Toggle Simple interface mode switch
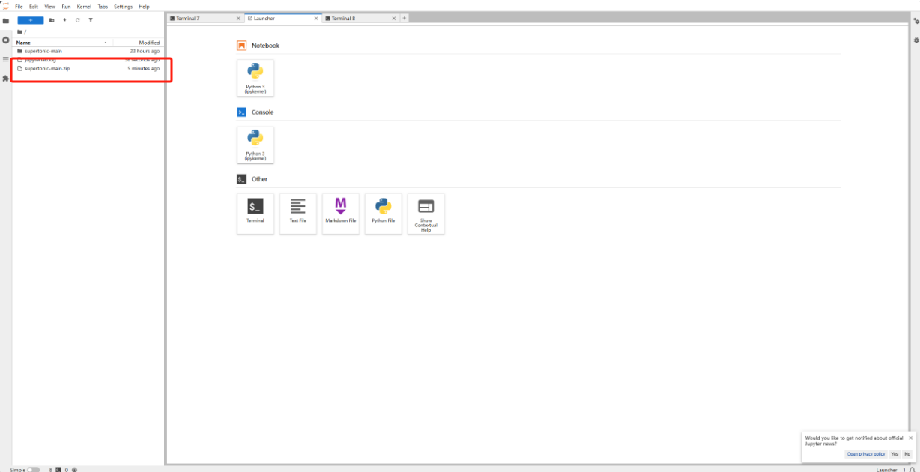The width and height of the screenshot is (920, 472). pos(34,470)
